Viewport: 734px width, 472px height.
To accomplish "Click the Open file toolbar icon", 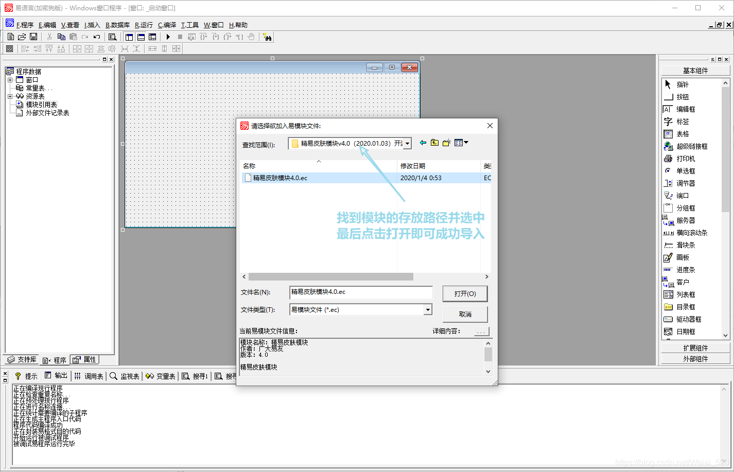I will 22,37.
